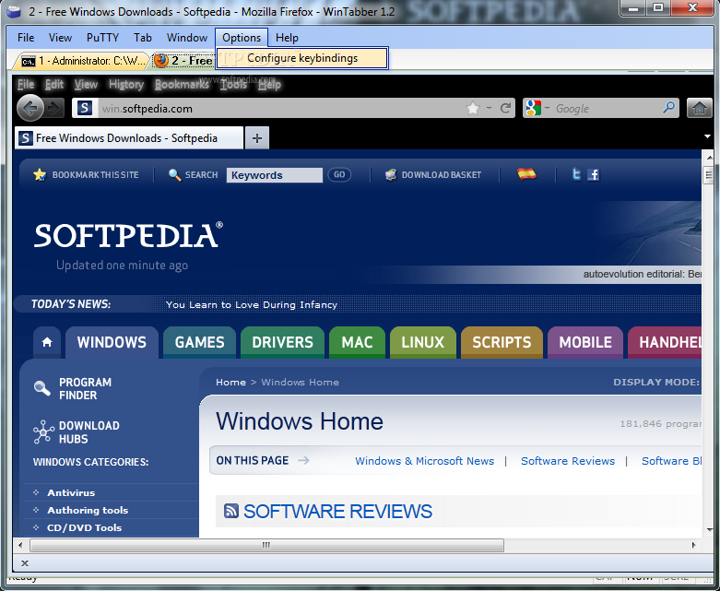The image size is (720, 591).
Task: Open the WinTabber Help menu
Action: [x=287, y=38]
